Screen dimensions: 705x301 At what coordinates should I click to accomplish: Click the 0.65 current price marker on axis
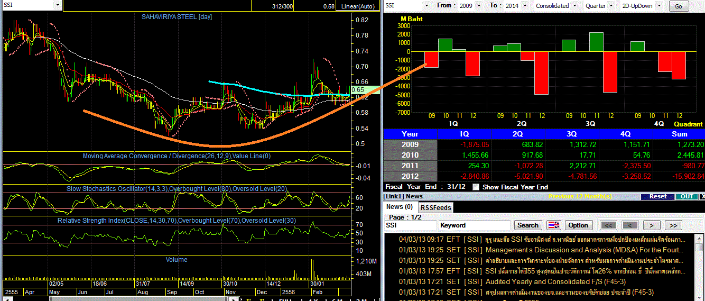tap(365, 90)
